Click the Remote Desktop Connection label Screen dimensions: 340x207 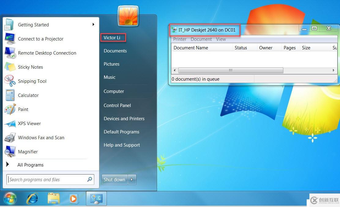coord(47,53)
